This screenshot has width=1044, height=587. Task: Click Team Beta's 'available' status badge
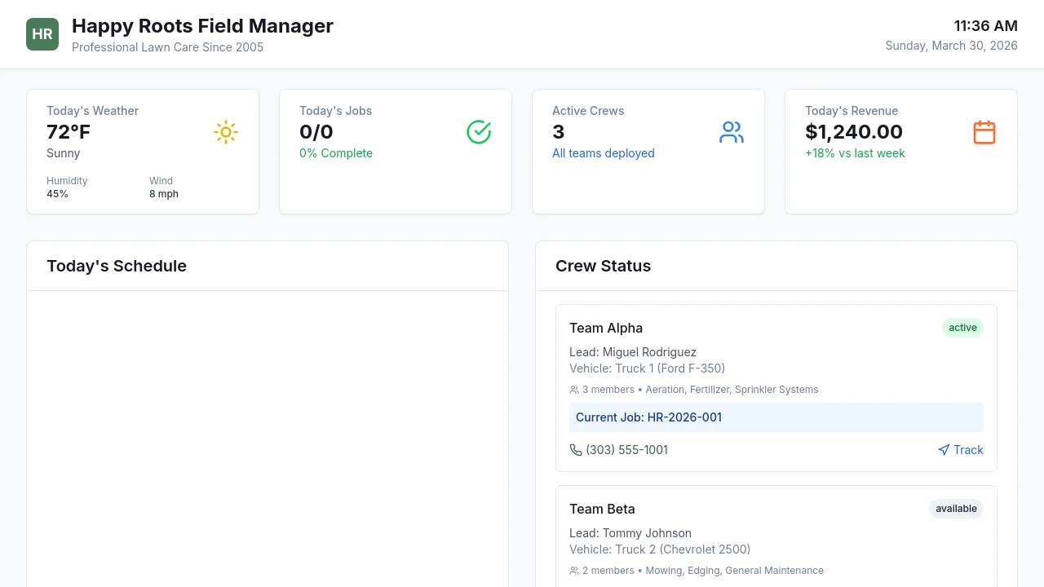[956, 509]
